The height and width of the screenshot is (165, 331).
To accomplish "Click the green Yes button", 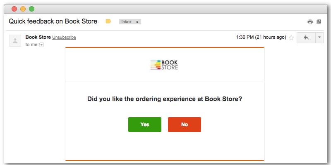I will coord(145,125).
